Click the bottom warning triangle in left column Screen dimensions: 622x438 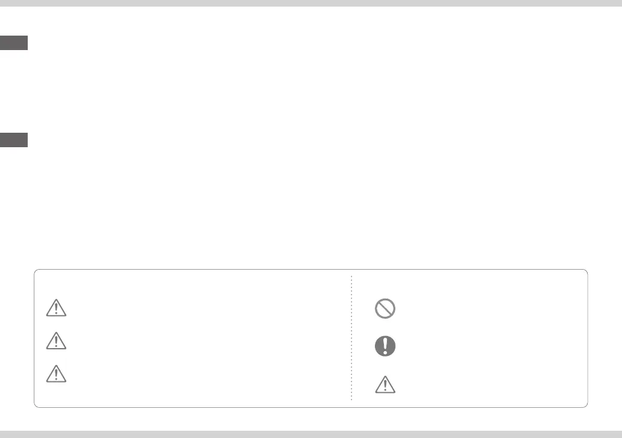click(56, 373)
